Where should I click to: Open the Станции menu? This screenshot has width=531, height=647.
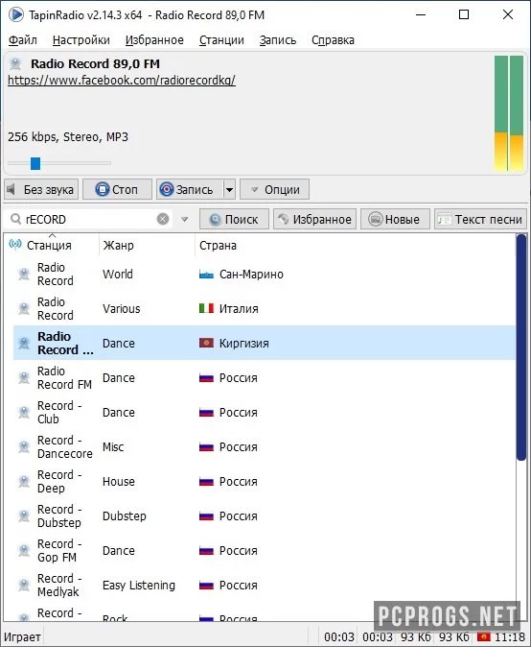(221, 40)
